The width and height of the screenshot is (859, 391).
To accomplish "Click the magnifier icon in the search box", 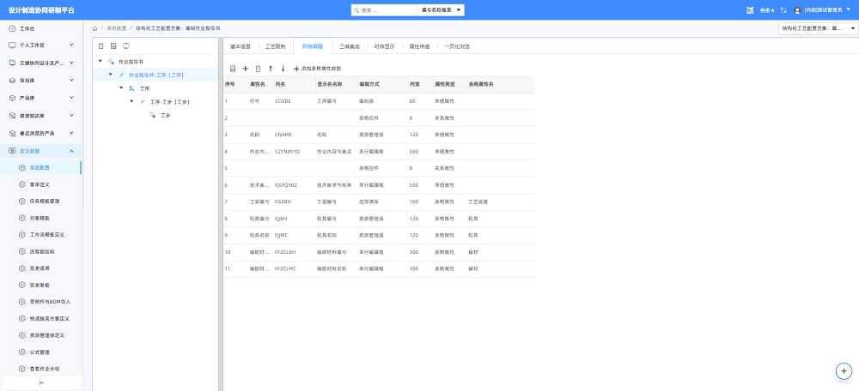I will point(356,9).
